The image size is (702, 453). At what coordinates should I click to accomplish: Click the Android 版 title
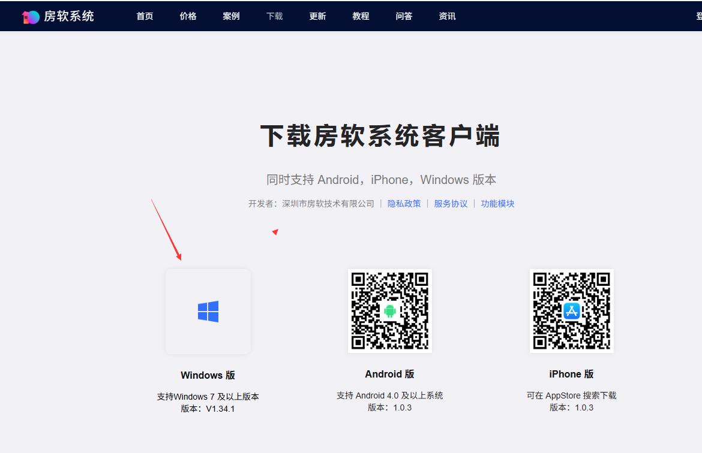click(389, 374)
